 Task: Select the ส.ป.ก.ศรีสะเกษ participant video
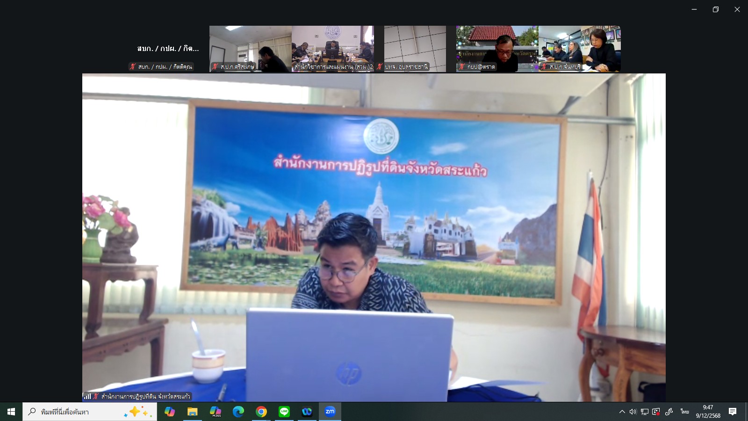pyautogui.click(x=251, y=49)
